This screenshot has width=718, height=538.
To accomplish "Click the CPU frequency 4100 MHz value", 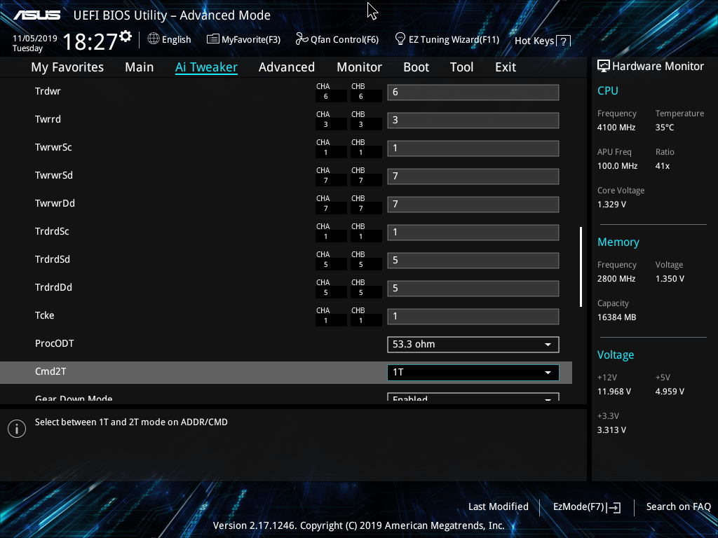I will (x=616, y=127).
